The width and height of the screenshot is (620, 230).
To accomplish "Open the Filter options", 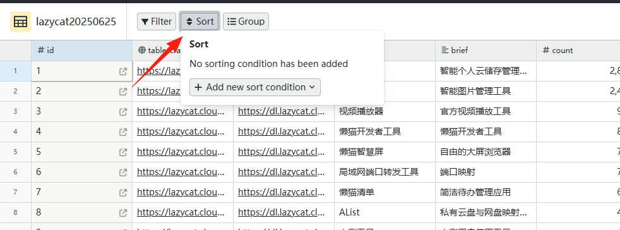I will click(x=157, y=21).
